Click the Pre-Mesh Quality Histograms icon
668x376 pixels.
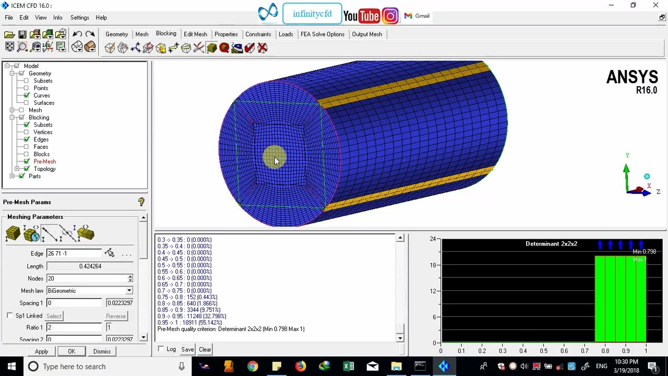pos(224,48)
